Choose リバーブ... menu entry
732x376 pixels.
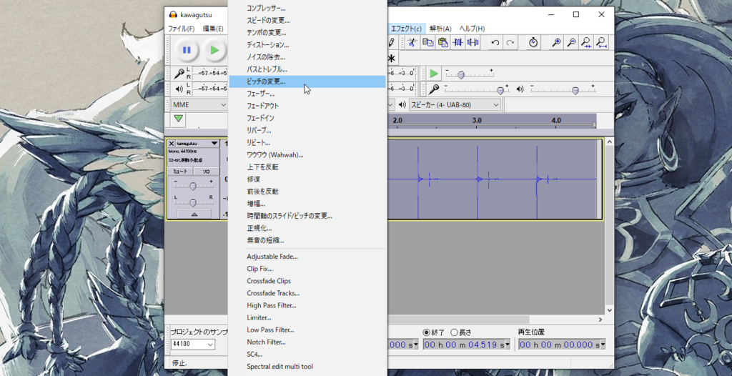[307, 130]
